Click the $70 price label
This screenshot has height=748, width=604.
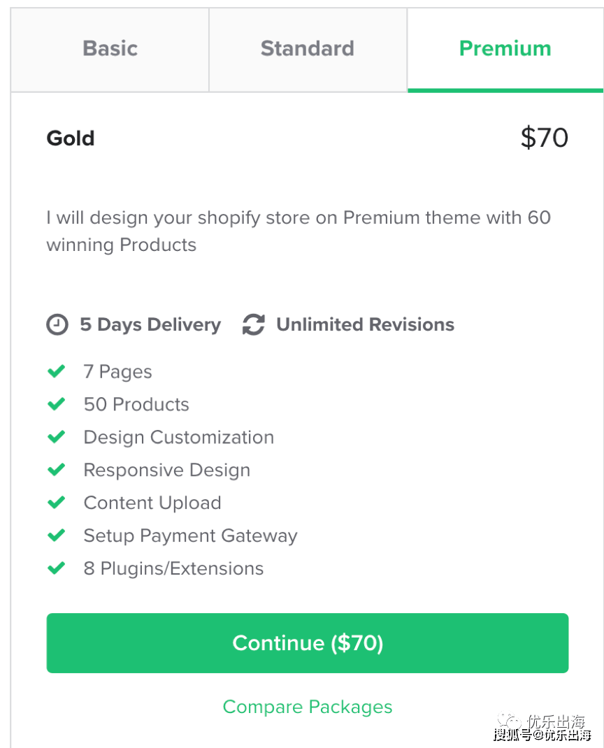pyautogui.click(x=544, y=138)
